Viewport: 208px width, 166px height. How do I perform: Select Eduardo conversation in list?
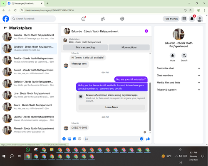click(29, 49)
